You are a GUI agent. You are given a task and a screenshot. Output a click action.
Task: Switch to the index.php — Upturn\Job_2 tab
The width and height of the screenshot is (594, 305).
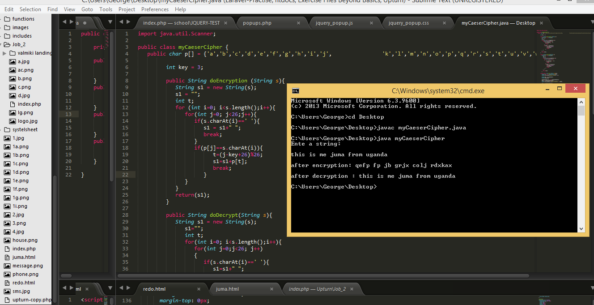point(317,289)
